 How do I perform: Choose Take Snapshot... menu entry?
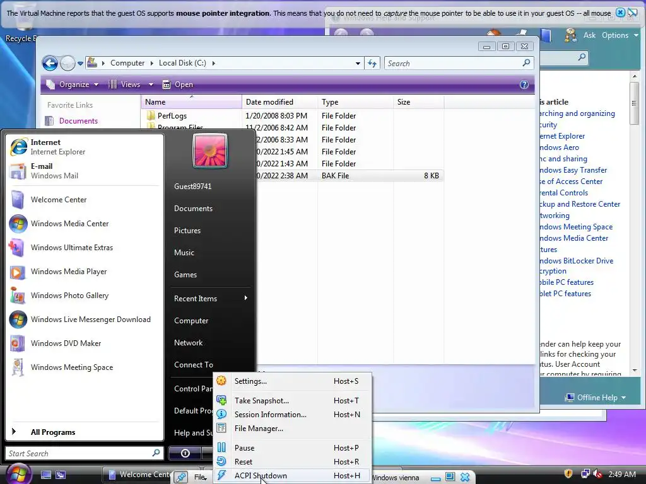pos(293,400)
